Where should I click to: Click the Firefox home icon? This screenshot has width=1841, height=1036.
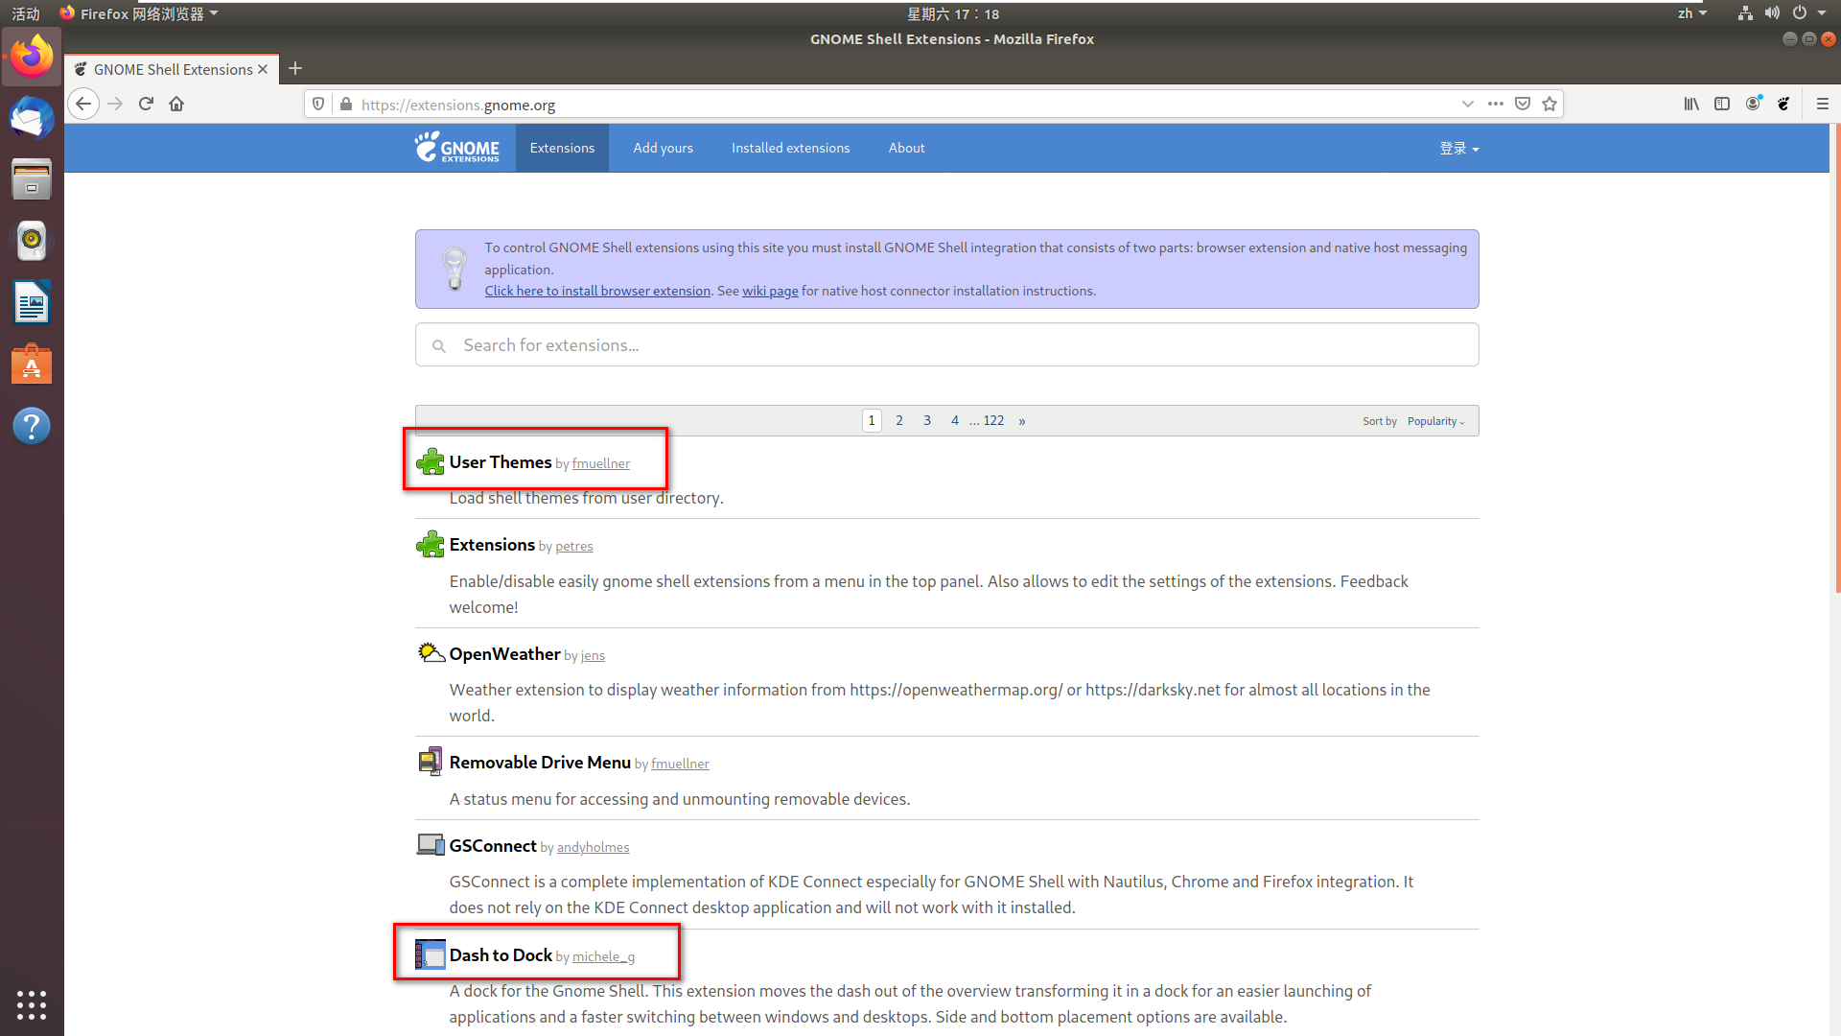coord(176,104)
